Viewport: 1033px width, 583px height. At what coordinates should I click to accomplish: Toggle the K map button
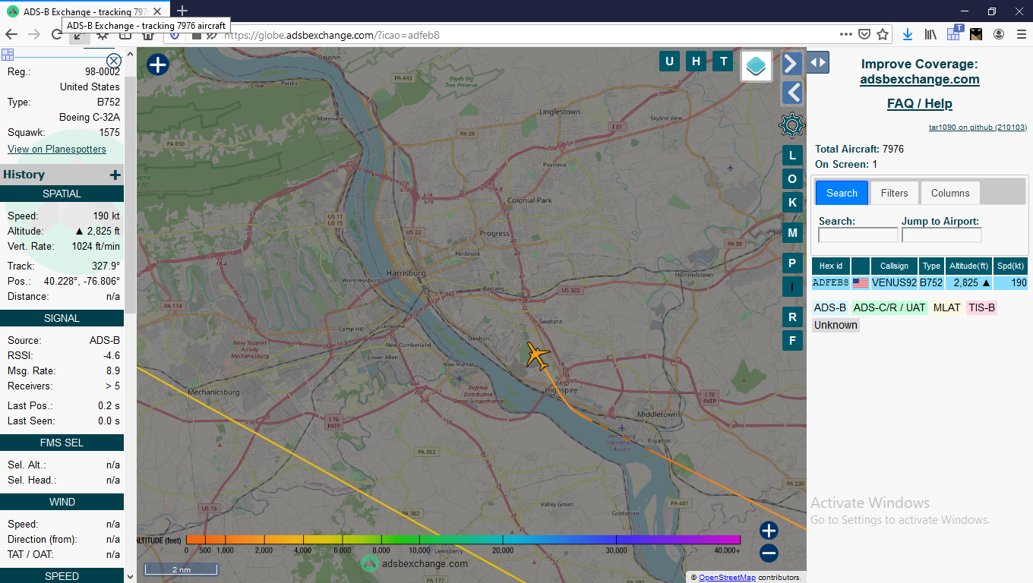[x=792, y=203]
